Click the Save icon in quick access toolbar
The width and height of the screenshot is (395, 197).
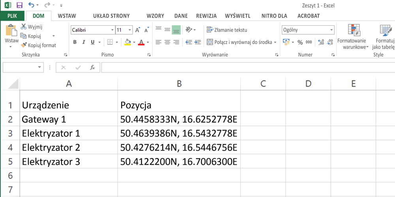(x=19, y=5)
